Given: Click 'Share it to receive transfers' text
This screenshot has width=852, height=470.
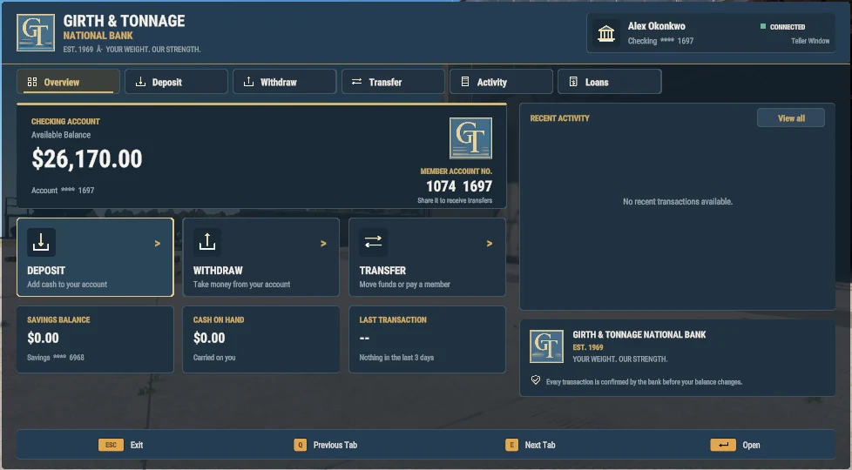Looking at the screenshot, I should coord(455,200).
